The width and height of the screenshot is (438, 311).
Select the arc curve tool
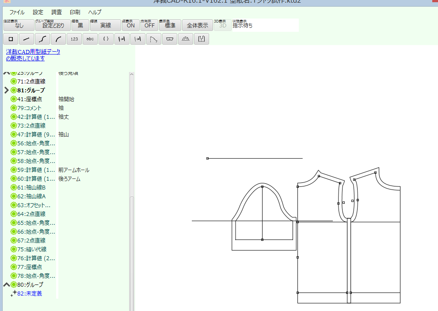coord(58,39)
